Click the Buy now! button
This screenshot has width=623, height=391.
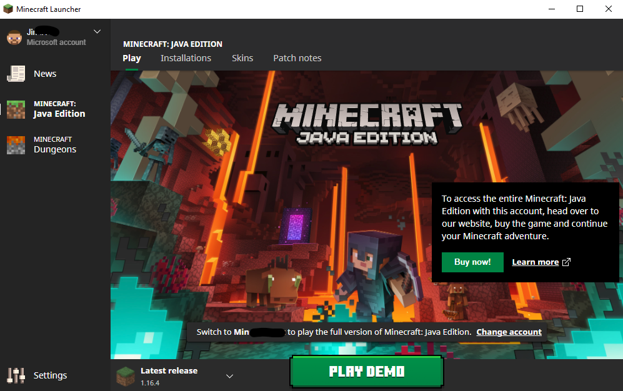[472, 262]
